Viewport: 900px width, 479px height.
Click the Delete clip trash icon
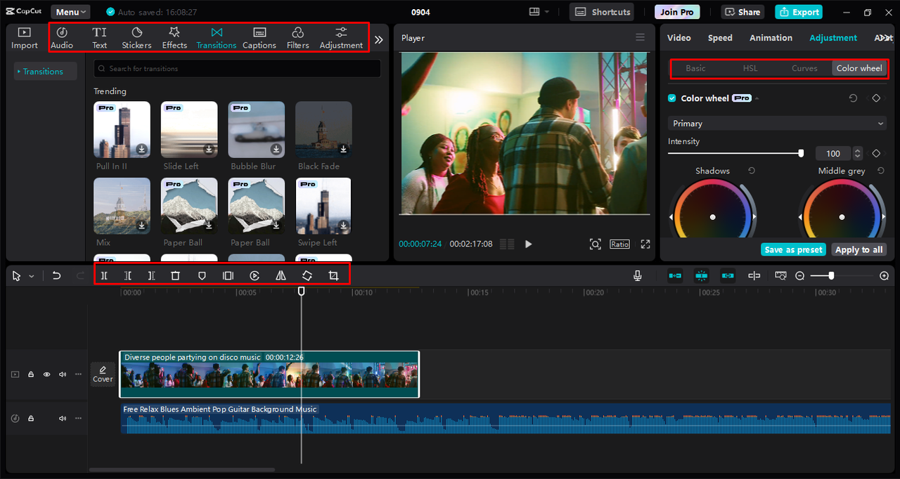click(x=176, y=276)
